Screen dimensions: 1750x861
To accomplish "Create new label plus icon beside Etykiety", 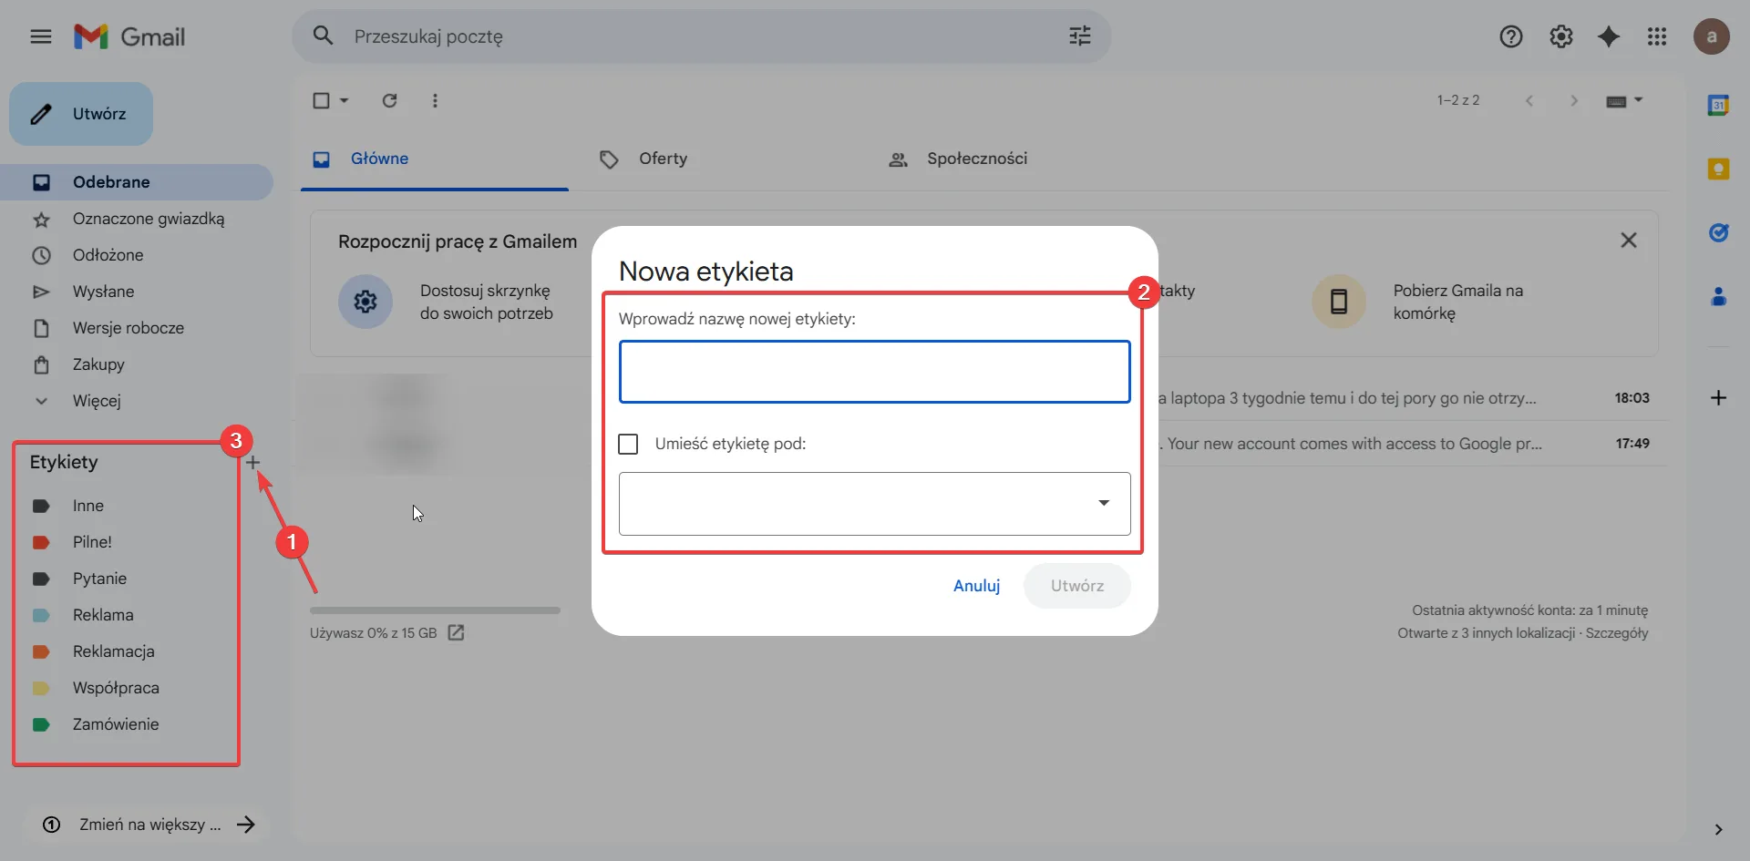I will pyautogui.click(x=253, y=462).
